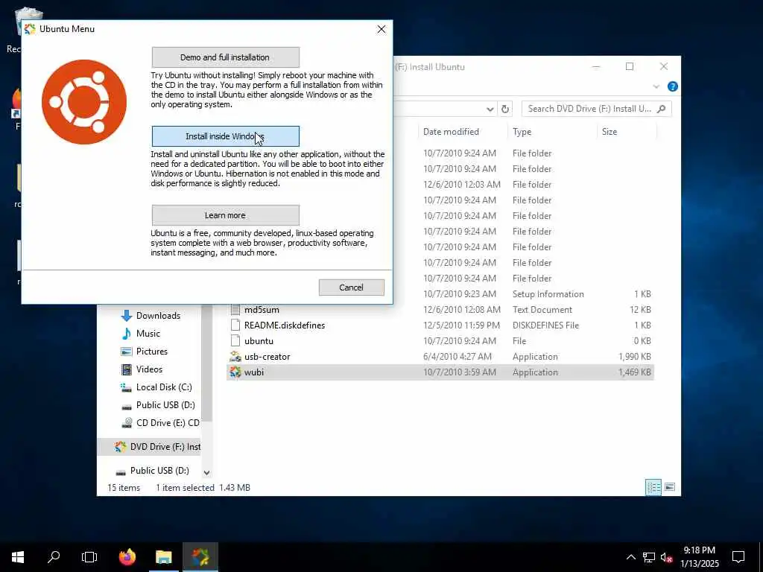Click the Ubuntu logo in the dialog
Image resolution: width=763 pixels, height=572 pixels.
pos(84,102)
